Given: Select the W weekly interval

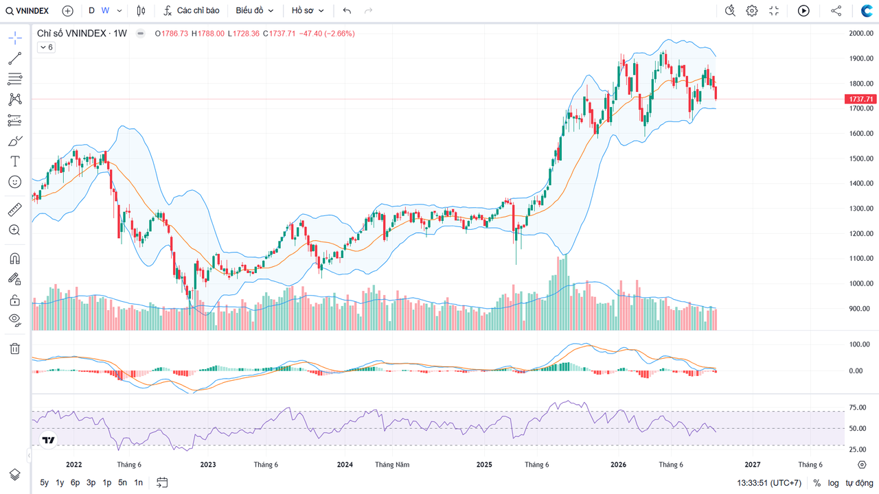Looking at the screenshot, I should pyautogui.click(x=105, y=11).
